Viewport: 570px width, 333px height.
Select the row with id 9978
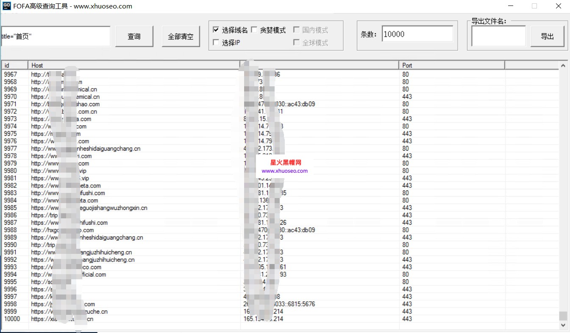click(280, 156)
